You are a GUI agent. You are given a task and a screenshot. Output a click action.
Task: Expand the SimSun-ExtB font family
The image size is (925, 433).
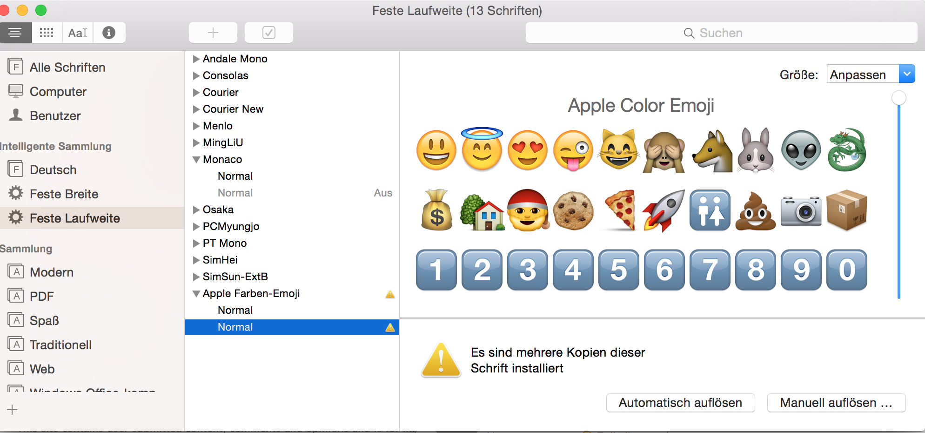(196, 277)
